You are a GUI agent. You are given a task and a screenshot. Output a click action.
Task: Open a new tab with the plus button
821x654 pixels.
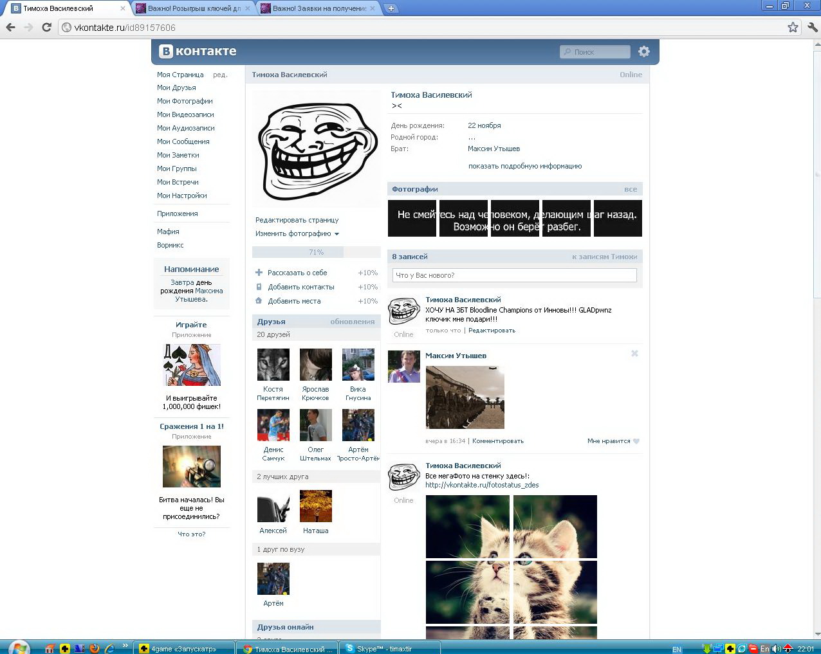[391, 8]
